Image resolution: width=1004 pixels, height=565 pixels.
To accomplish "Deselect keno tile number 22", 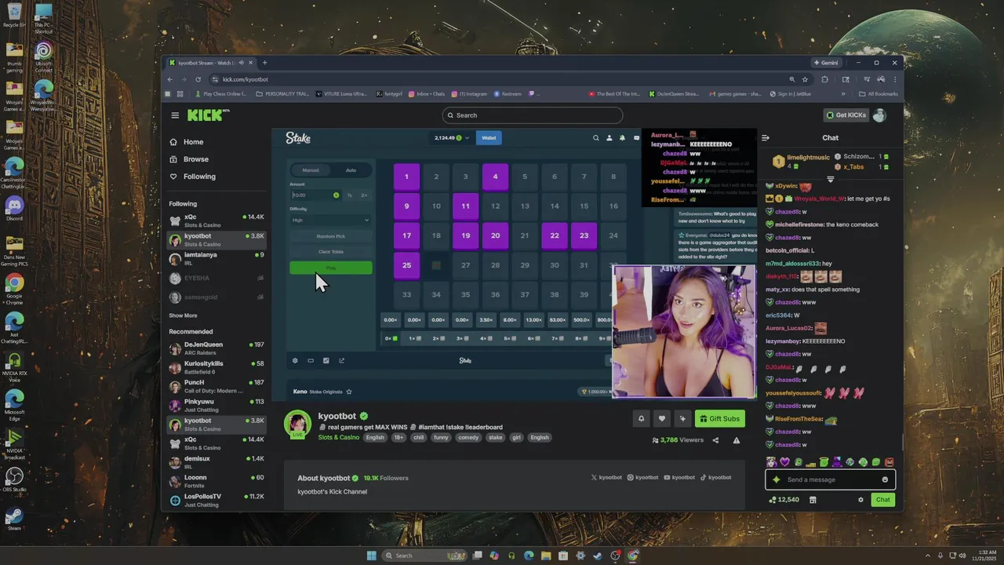I will [x=555, y=235].
